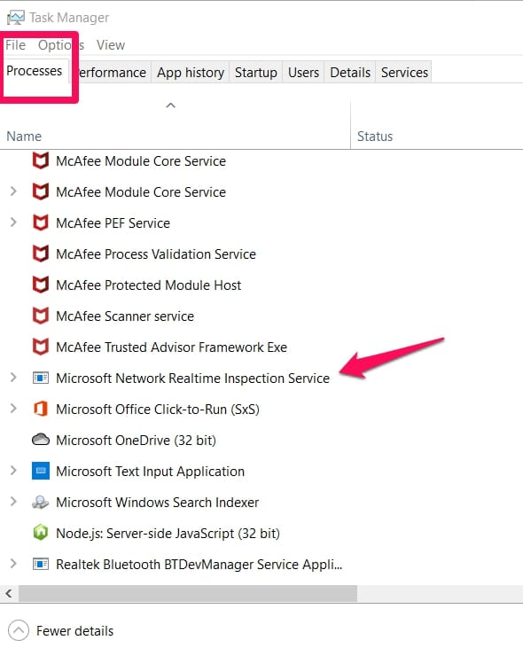Expand Realtek Bluetooth BTDevManager Service
The image size is (523, 648).
13,563
